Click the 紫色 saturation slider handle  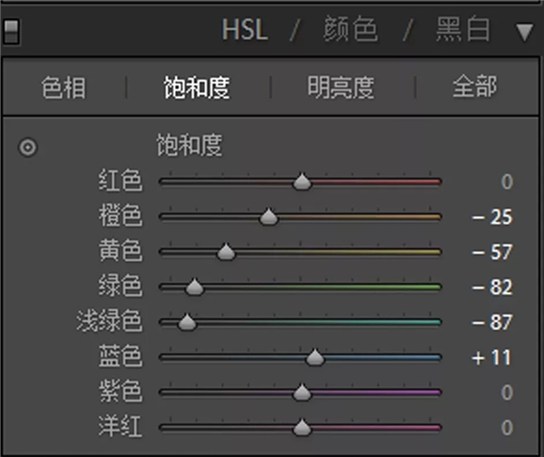(x=302, y=393)
